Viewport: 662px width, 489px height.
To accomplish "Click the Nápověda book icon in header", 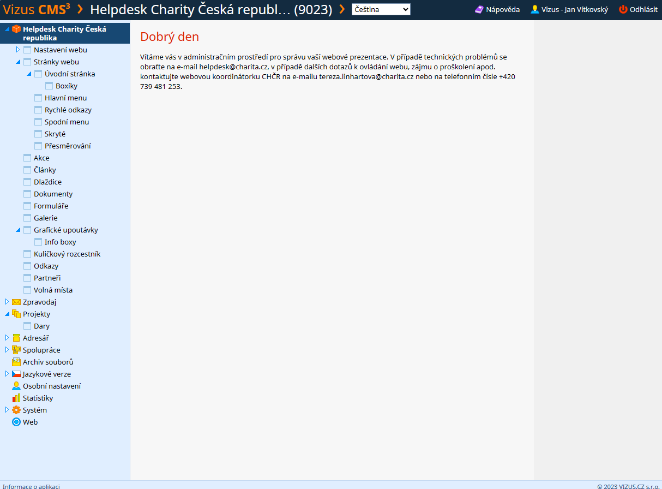I will 479,9.
